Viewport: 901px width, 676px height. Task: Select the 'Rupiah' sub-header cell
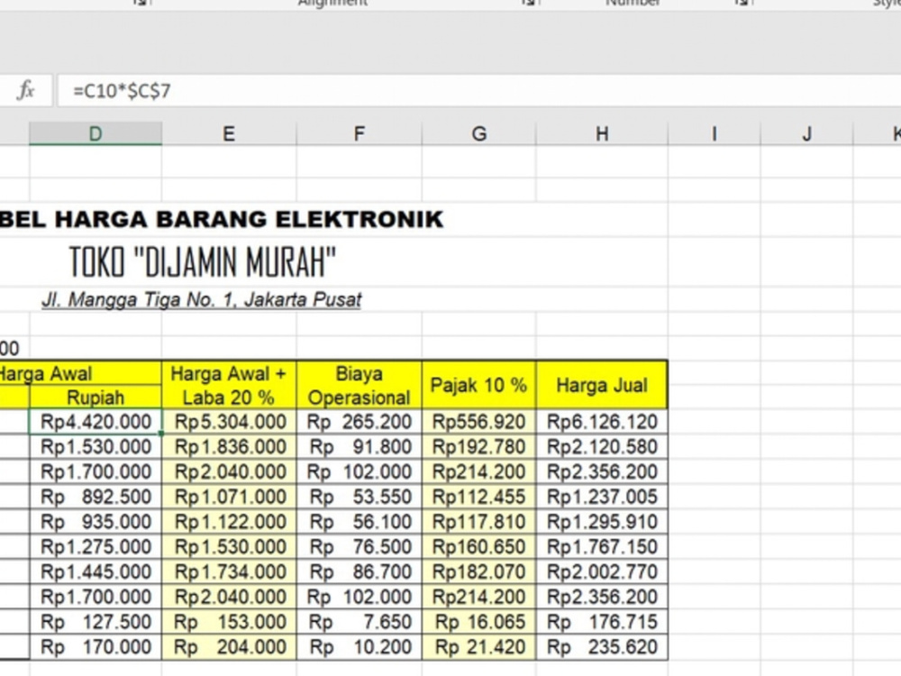point(96,397)
